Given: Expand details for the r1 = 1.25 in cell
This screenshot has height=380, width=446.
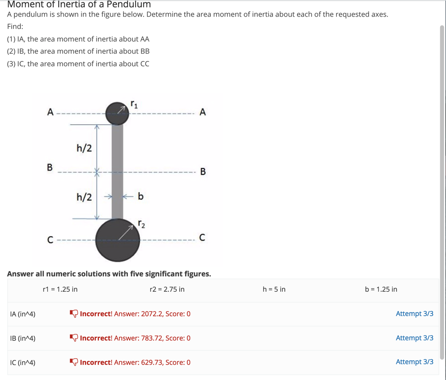Looking at the screenshot, I should pos(59,290).
